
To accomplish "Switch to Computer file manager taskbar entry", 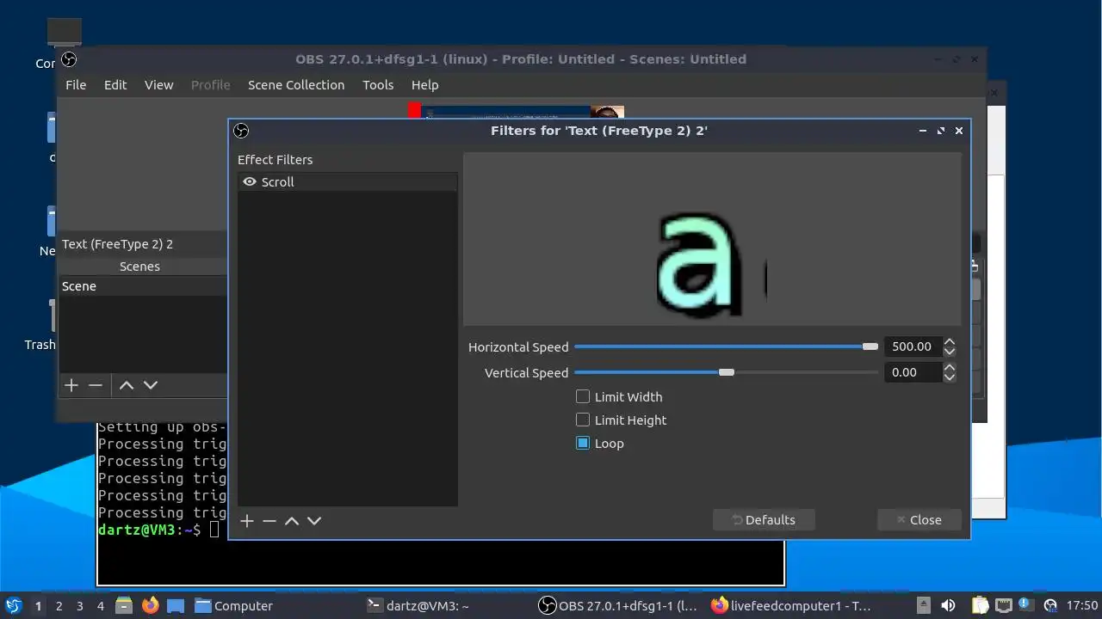I will pos(234,606).
